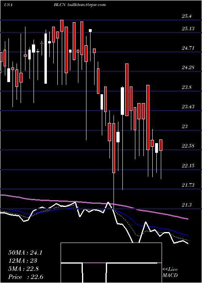The image size is (202, 283).
Task: Click the 23.43 price axis label
Action: 188,106
